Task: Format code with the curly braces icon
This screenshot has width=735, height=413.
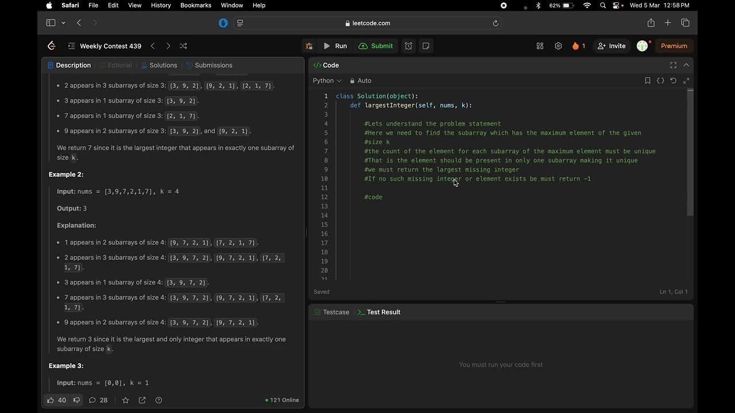Action: coord(660,81)
